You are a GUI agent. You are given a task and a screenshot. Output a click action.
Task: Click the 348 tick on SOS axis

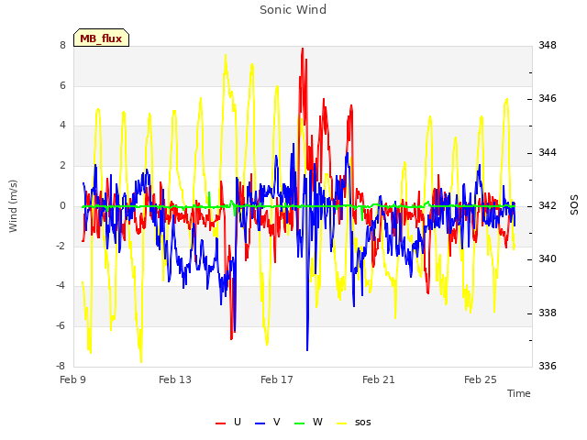[x=548, y=45]
